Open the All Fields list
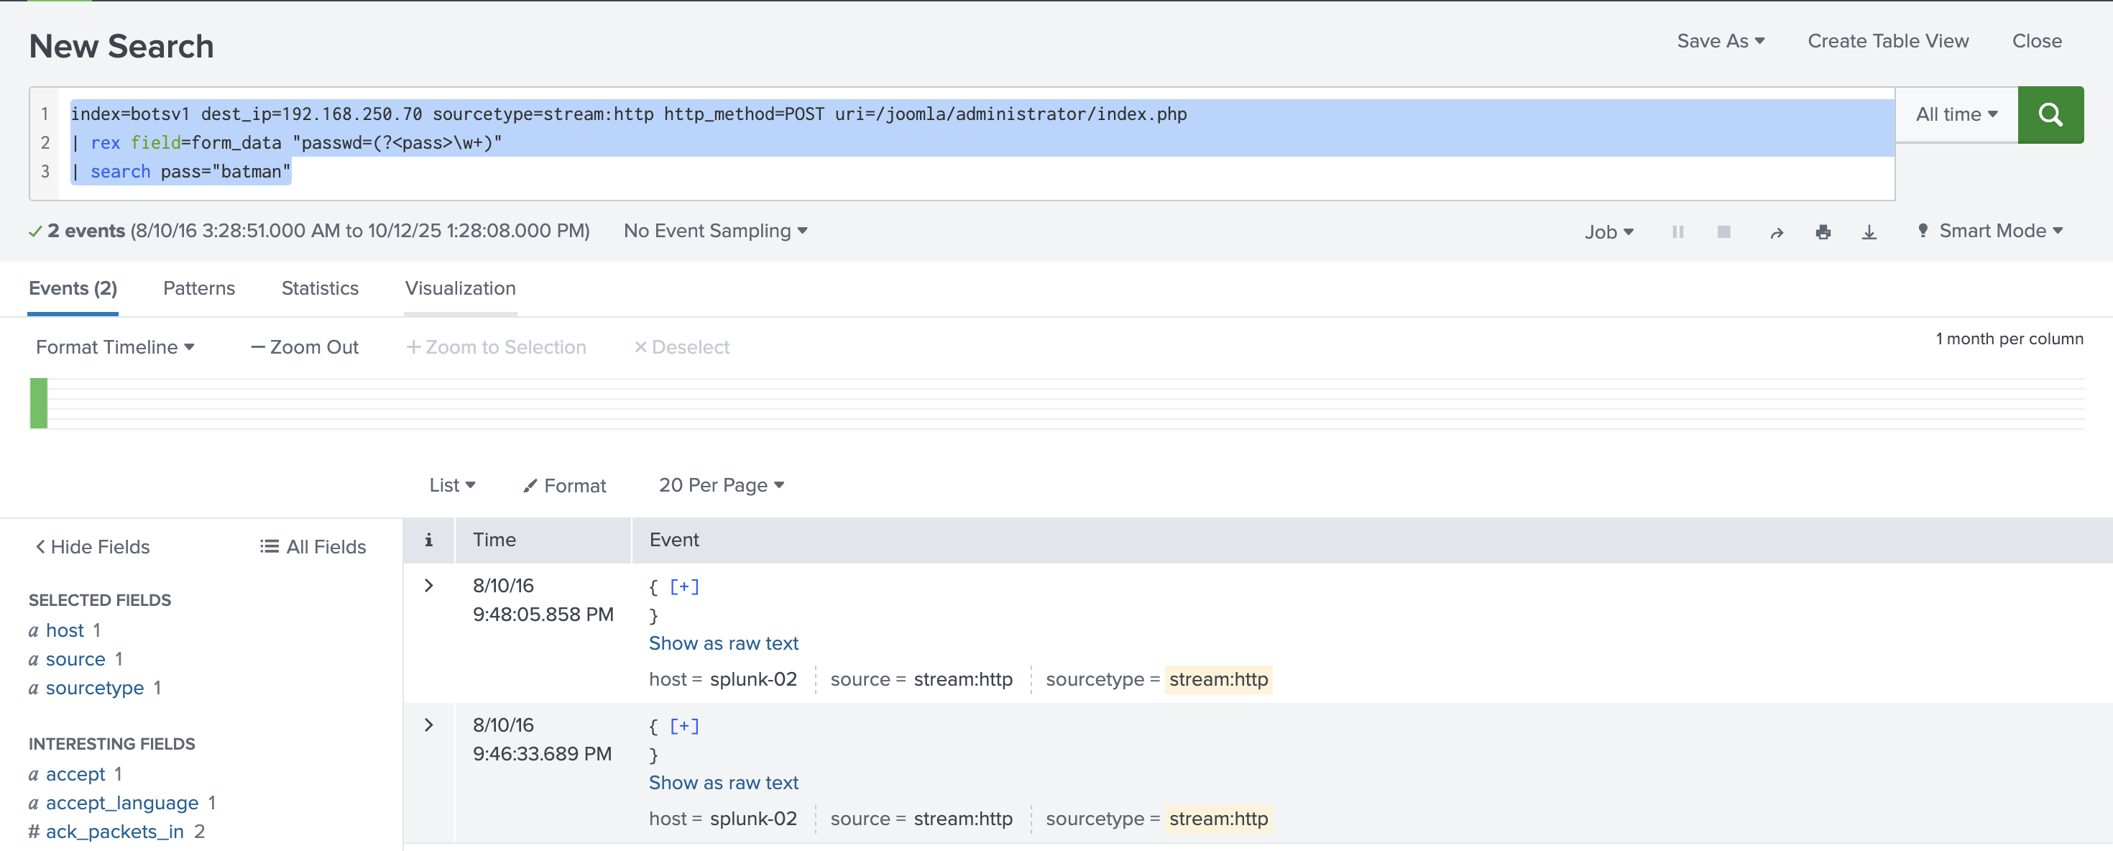This screenshot has width=2113, height=851. pyautogui.click(x=313, y=546)
